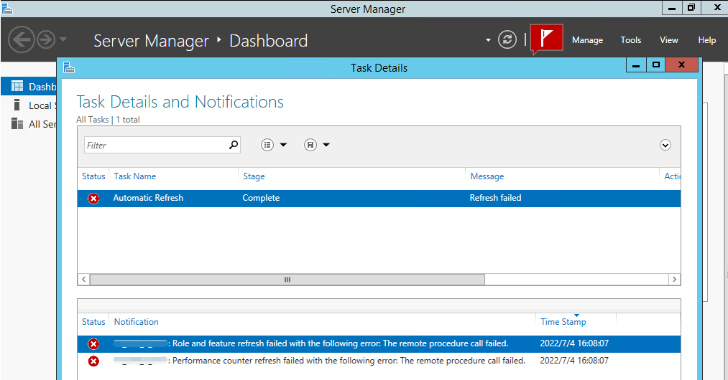Sort tasks by Task Name column
The image size is (728, 380).
(134, 176)
